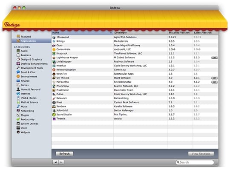Click the Bodega logo on awning
This screenshot has height=170, width=230.
pyautogui.click(x=12, y=24)
